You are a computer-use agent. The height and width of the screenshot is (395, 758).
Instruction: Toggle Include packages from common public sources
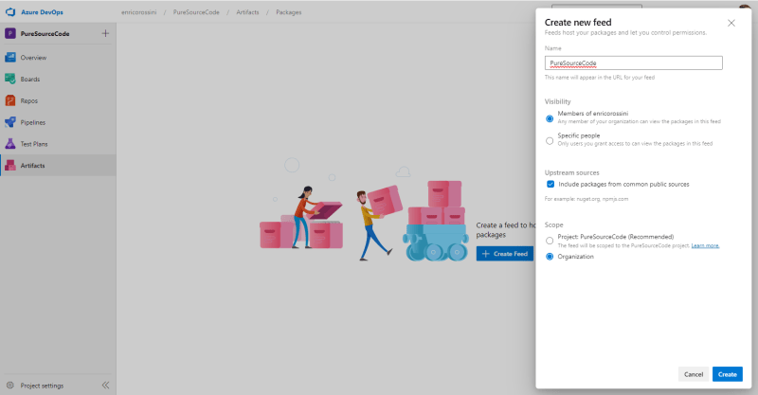[550, 184]
